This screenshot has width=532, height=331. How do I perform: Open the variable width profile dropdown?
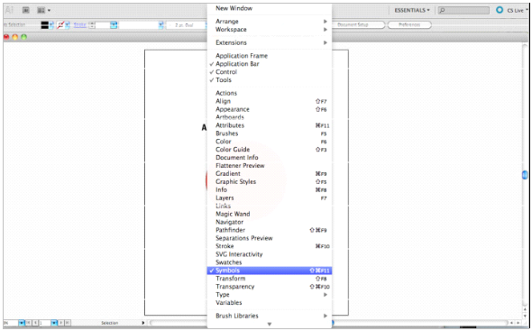coord(161,24)
